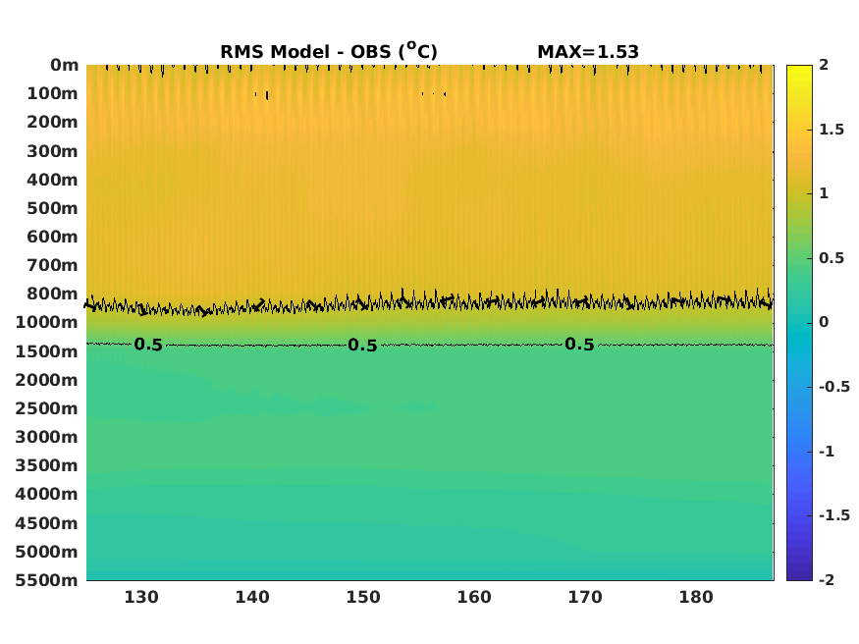859x644 pixels.
Task: Click the y-axis label '4000m'
Action: tap(47, 494)
